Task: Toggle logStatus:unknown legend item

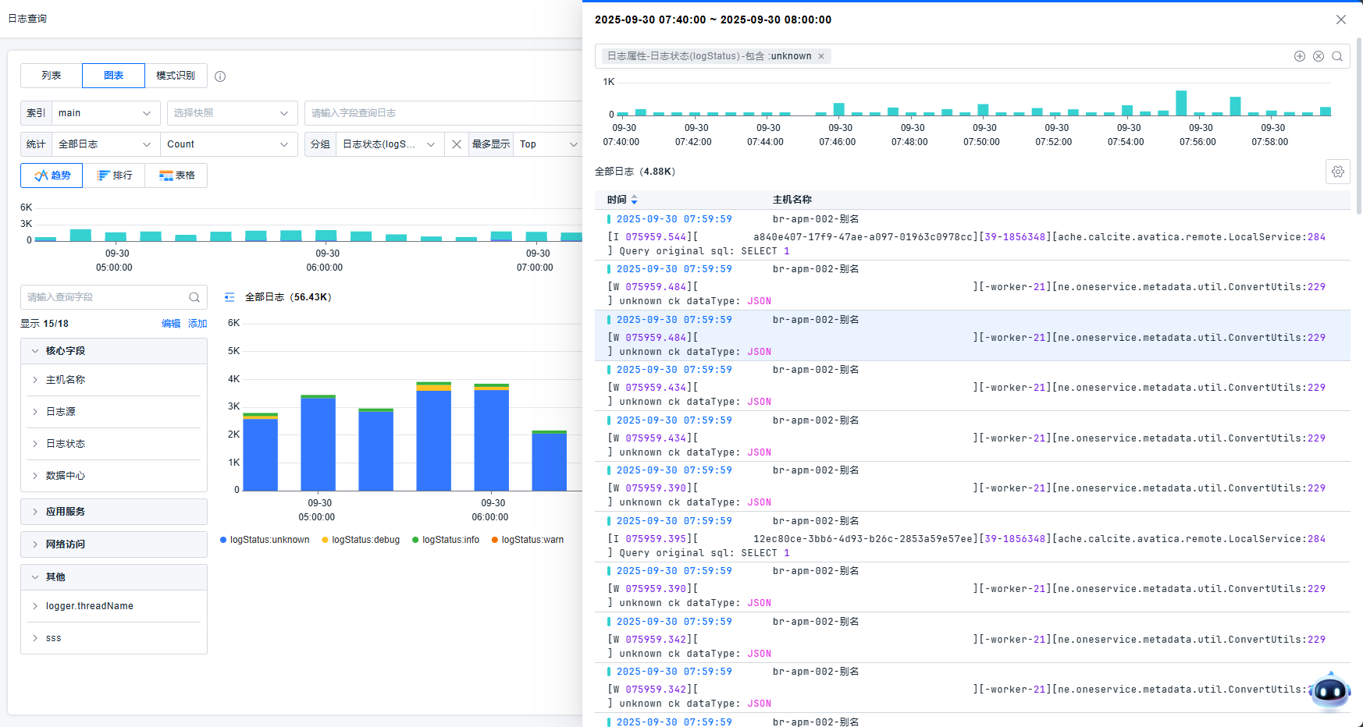Action: [x=265, y=540]
